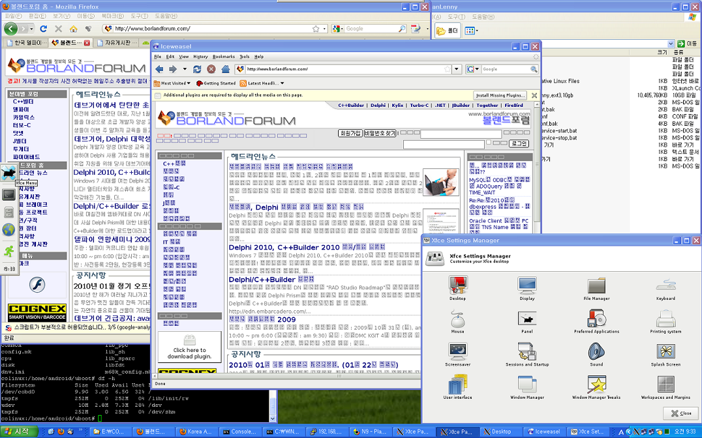The image size is (702, 438).
Task: Click the Firefox home icon
Action: [x=73, y=29]
